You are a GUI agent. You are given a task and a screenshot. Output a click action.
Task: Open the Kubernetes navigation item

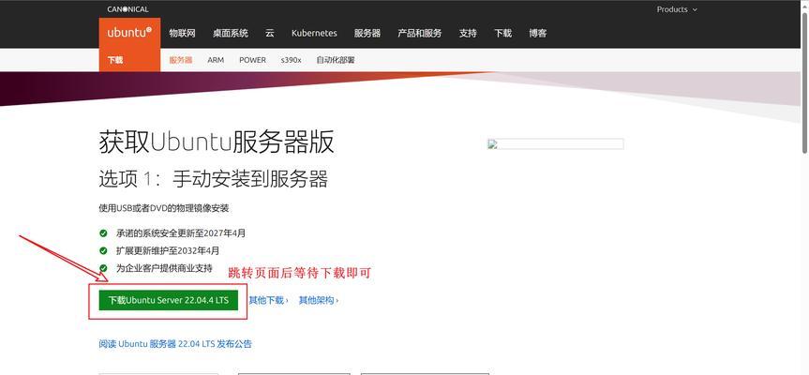[314, 33]
